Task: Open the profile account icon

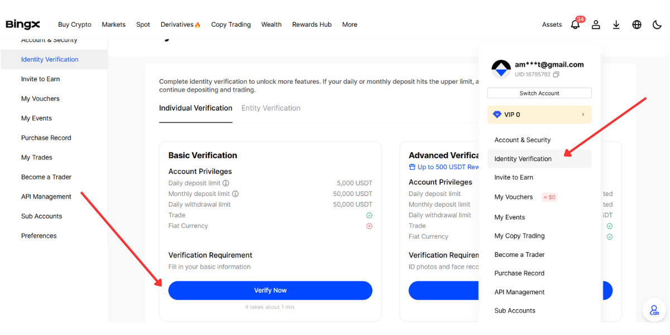Action: [x=596, y=25]
